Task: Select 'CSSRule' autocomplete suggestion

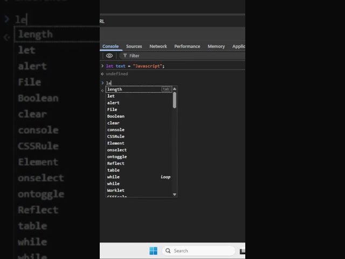Action: tap(139, 137)
